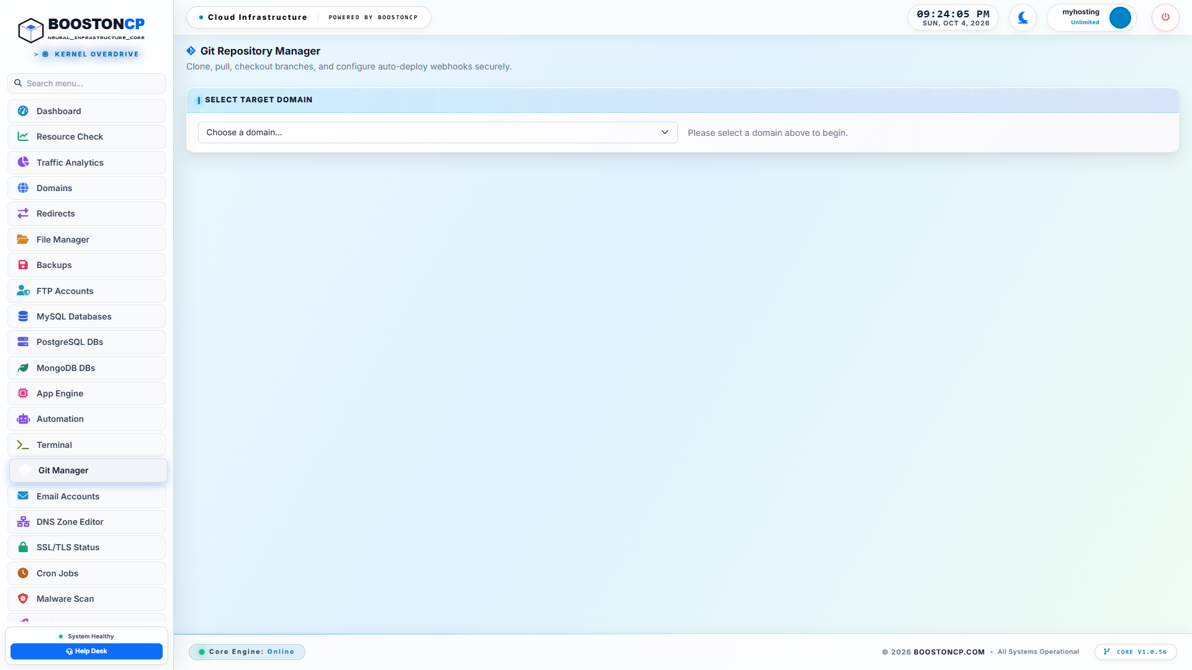
Task: Click the blue user avatar circle
Action: click(x=1120, y=17)
